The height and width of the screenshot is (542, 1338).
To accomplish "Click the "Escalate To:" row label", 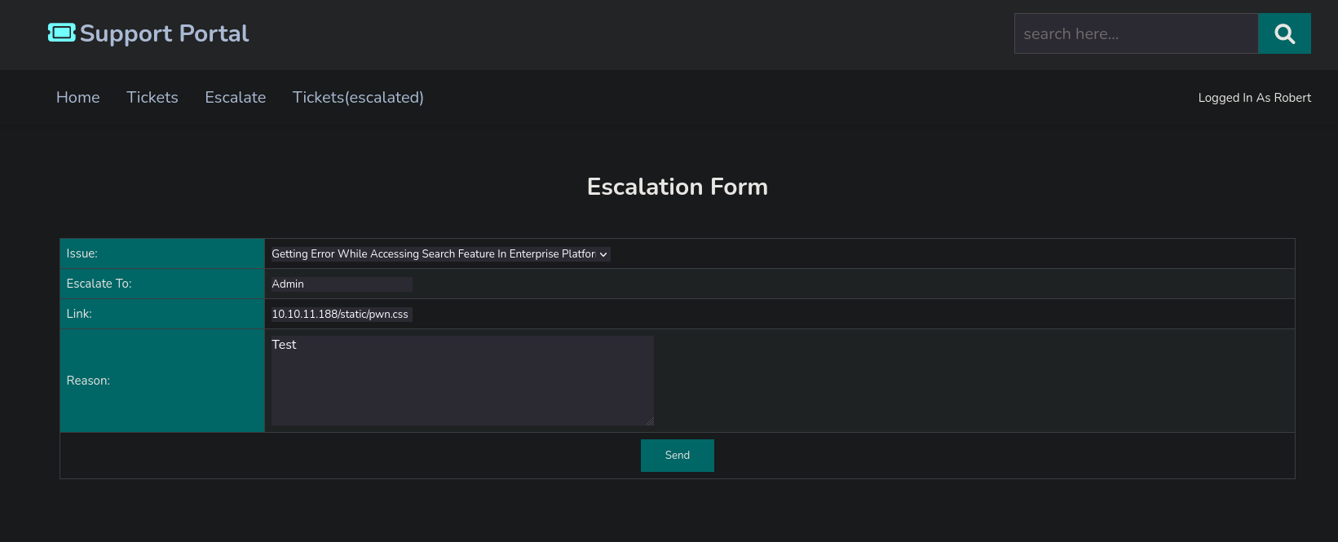I will (x=99, y=284).
